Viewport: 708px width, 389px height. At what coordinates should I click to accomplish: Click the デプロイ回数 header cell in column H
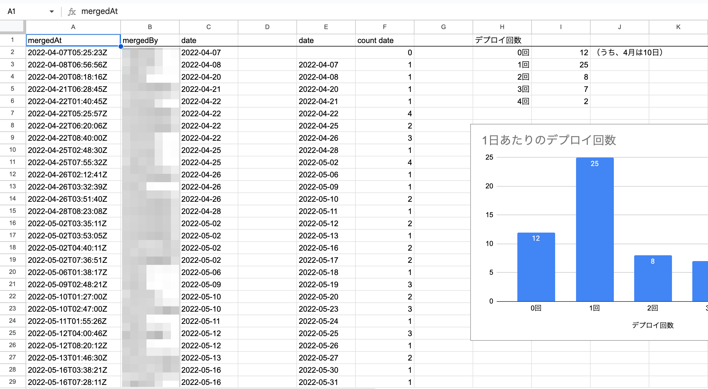502,40
